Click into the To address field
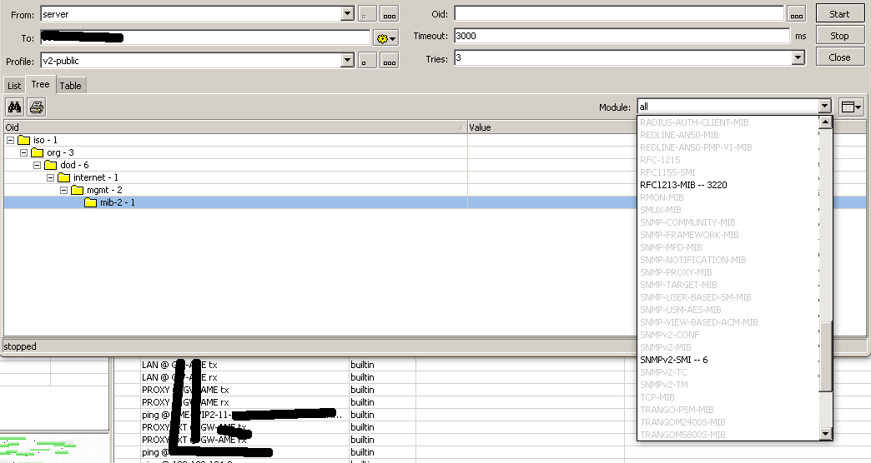The height and width of the screenshot is (463, 871). tap(205, 37)
